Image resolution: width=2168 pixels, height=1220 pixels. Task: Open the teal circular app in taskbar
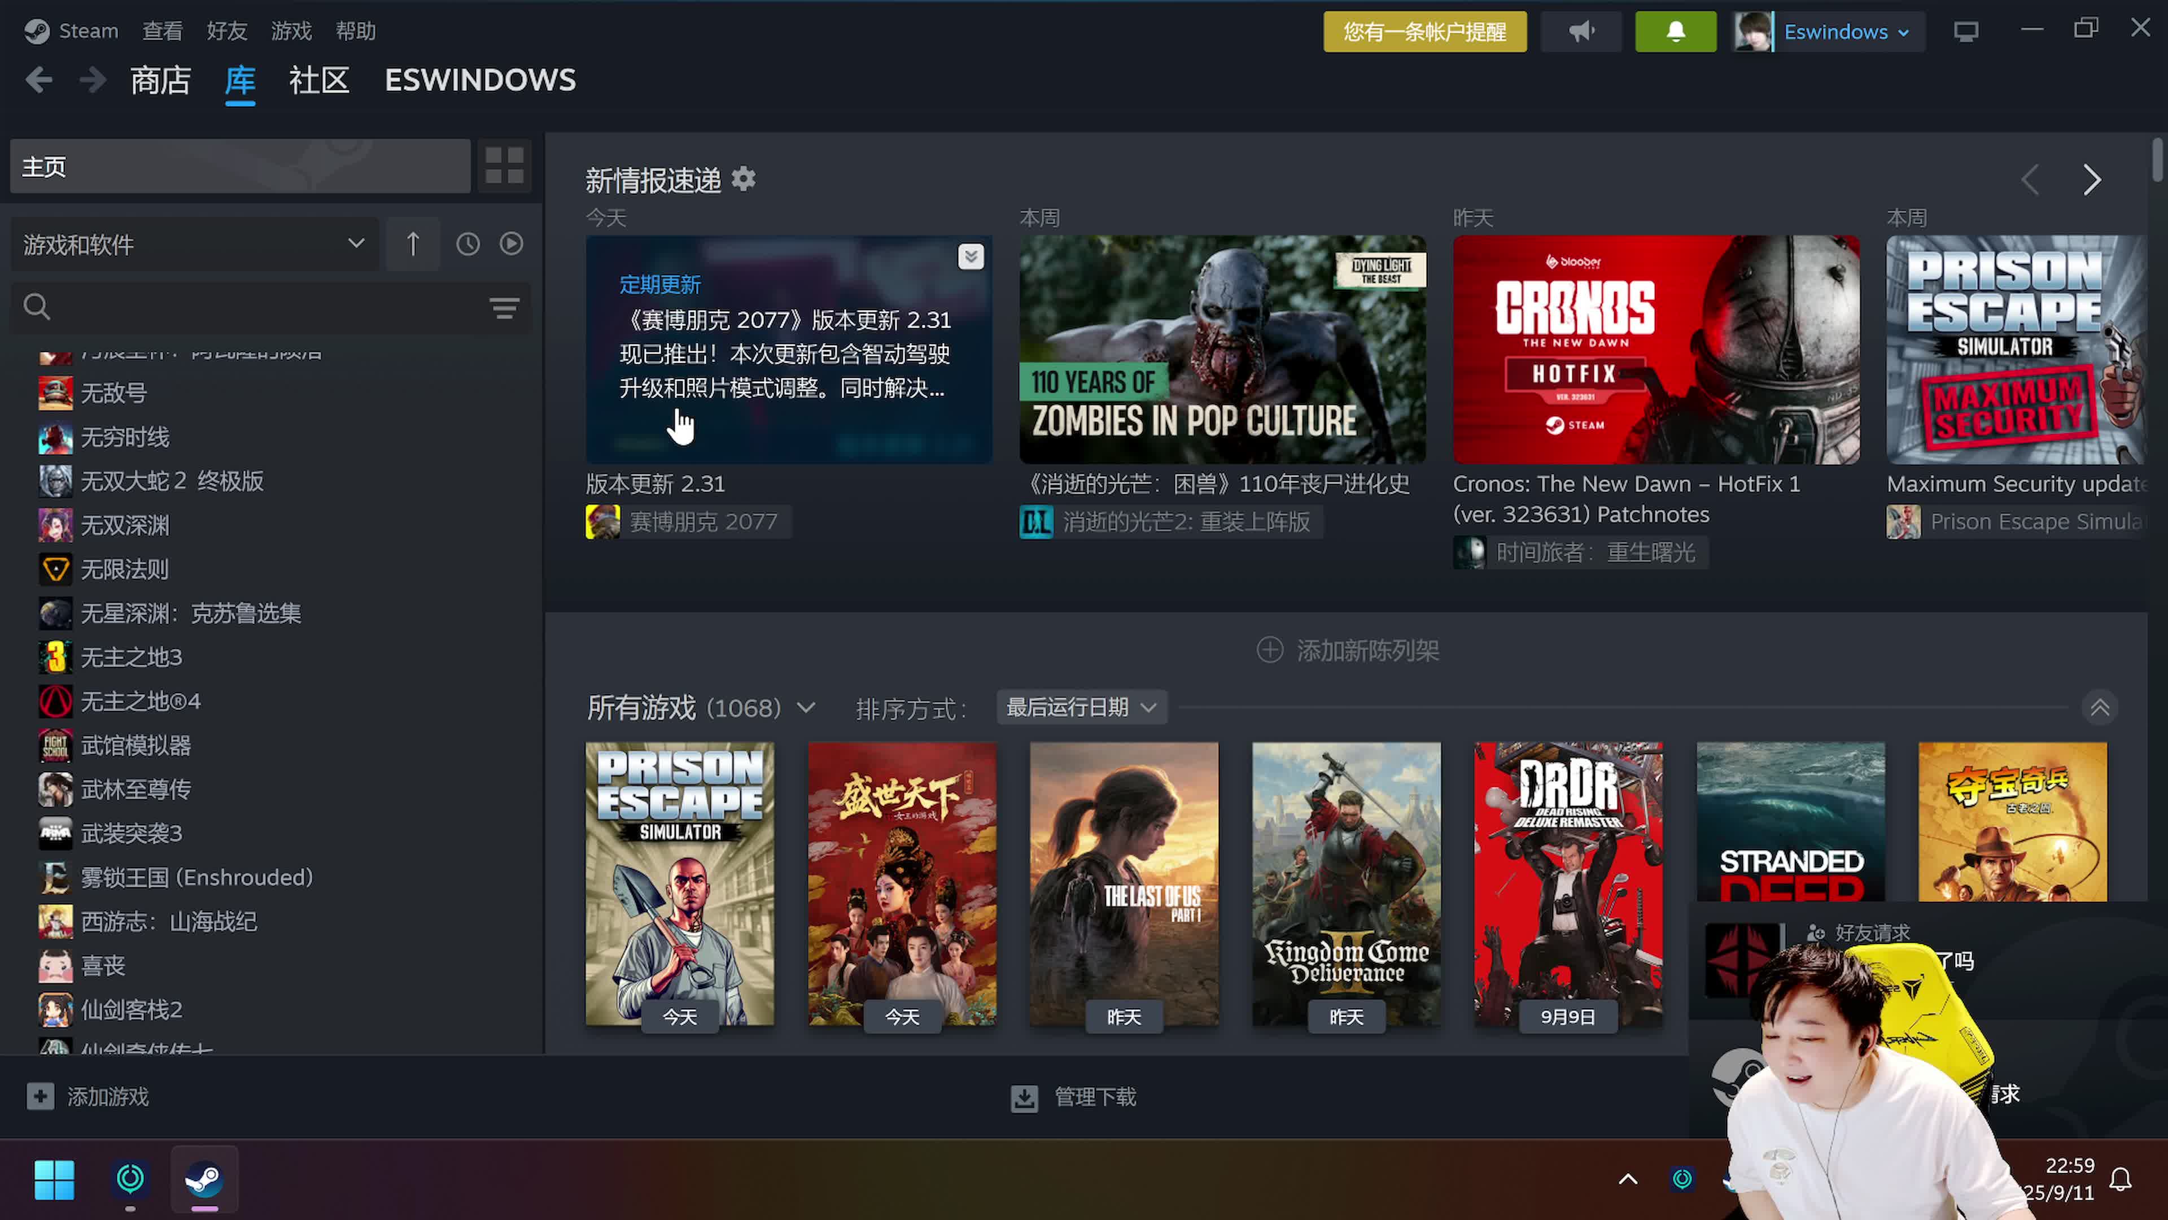[x=130, y=1179]
